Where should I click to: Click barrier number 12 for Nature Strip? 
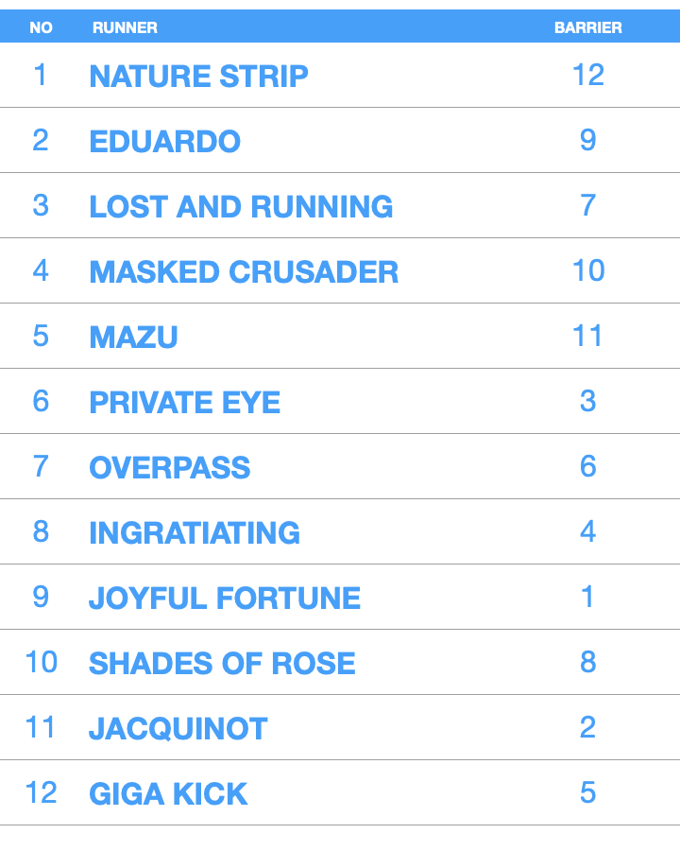point(587,75)
